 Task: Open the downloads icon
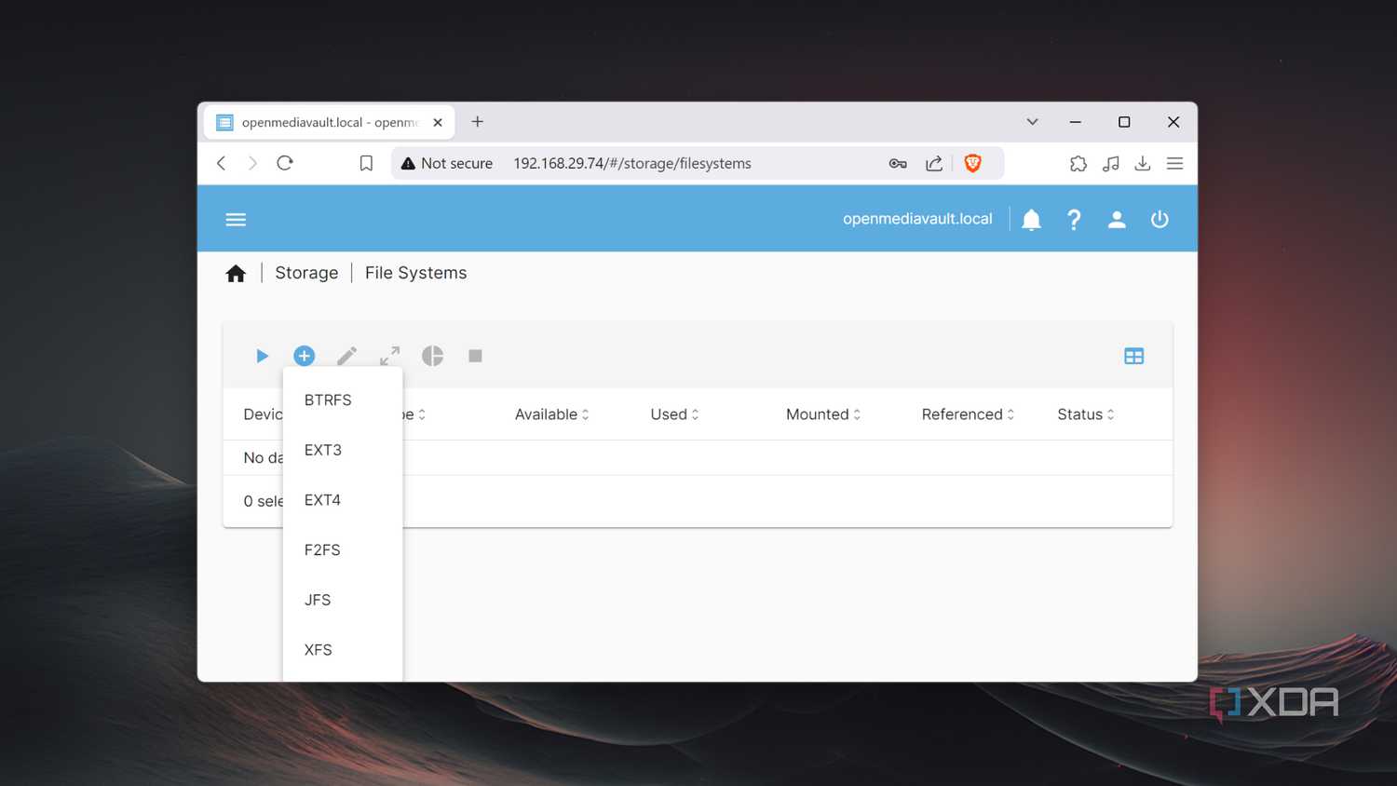[1143, 163]
